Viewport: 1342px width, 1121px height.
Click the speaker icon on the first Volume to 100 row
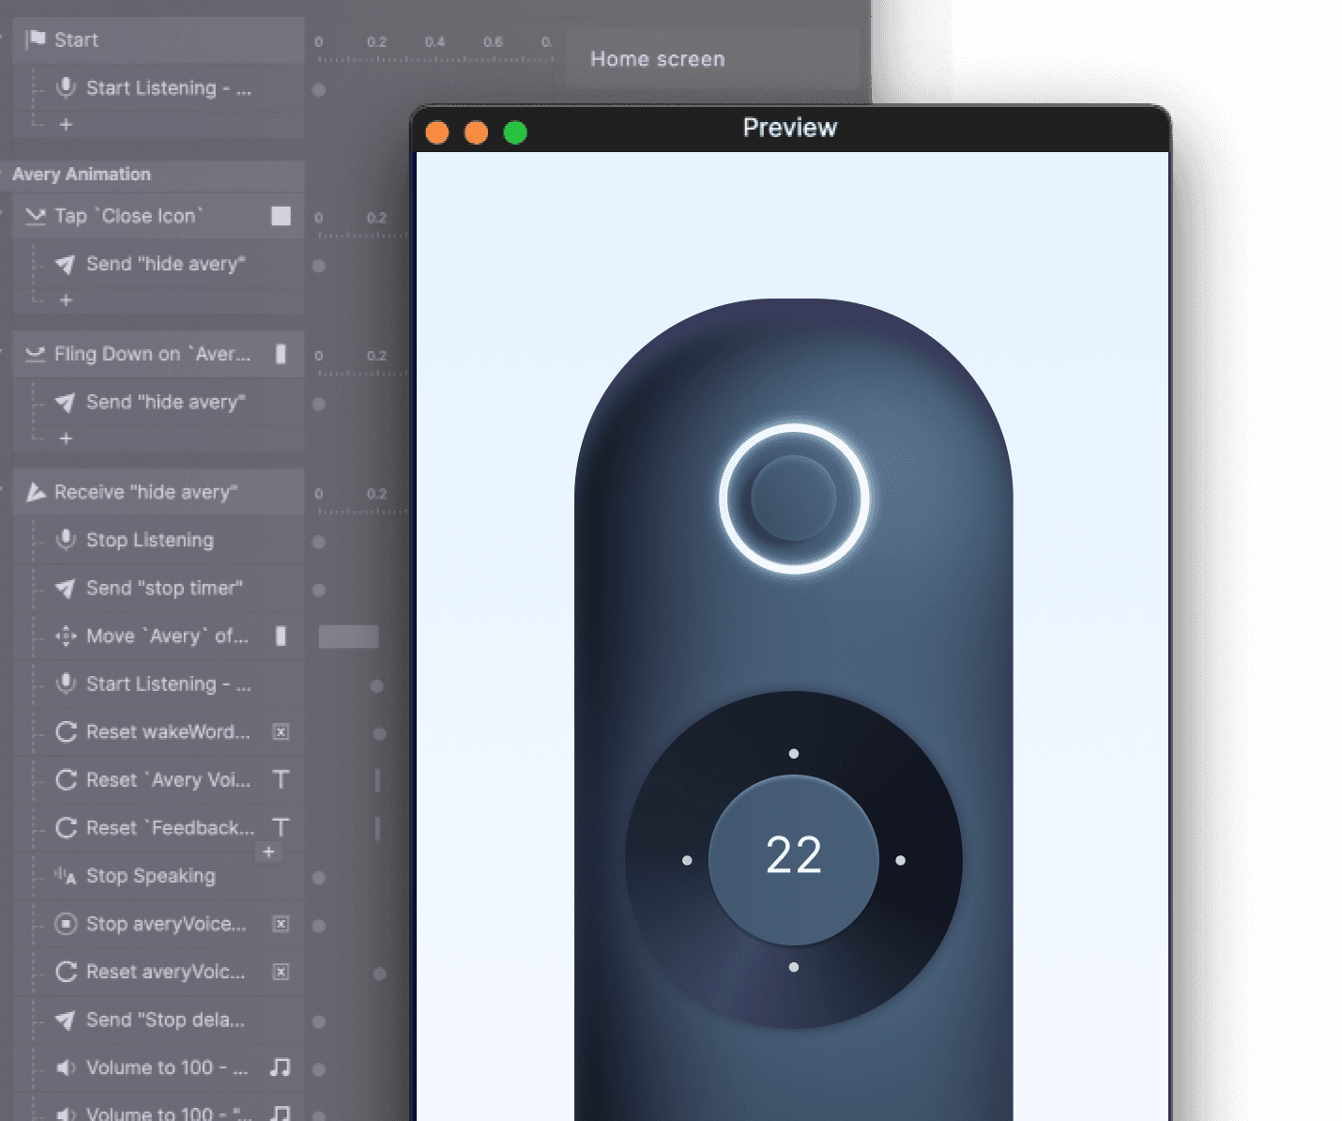pos(66,1068)
